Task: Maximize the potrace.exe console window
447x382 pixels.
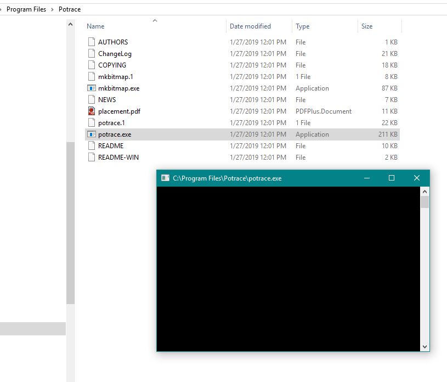Action: [x=392, y=178]
